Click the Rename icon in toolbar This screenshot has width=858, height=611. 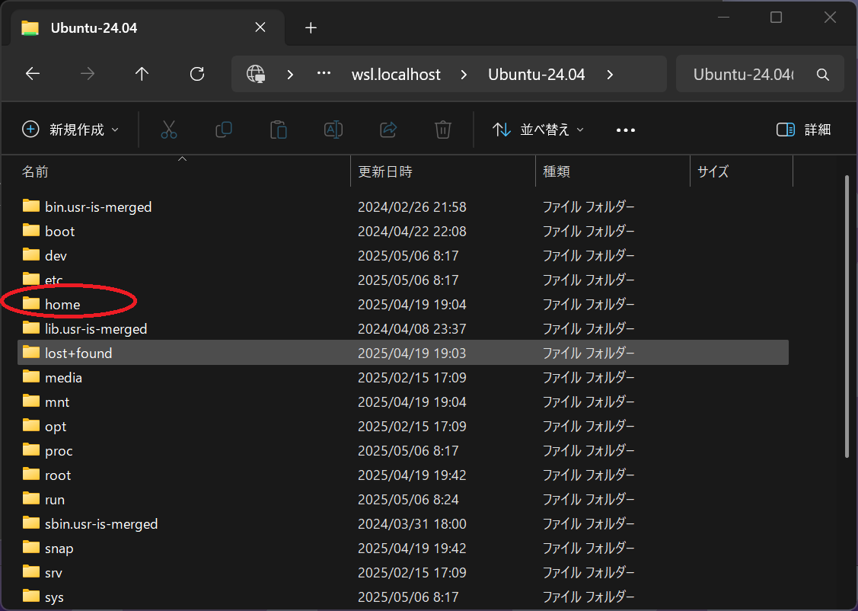[x=333, y=130]
